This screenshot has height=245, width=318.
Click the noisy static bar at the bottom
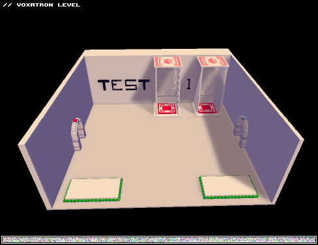[x=159, y=240]
